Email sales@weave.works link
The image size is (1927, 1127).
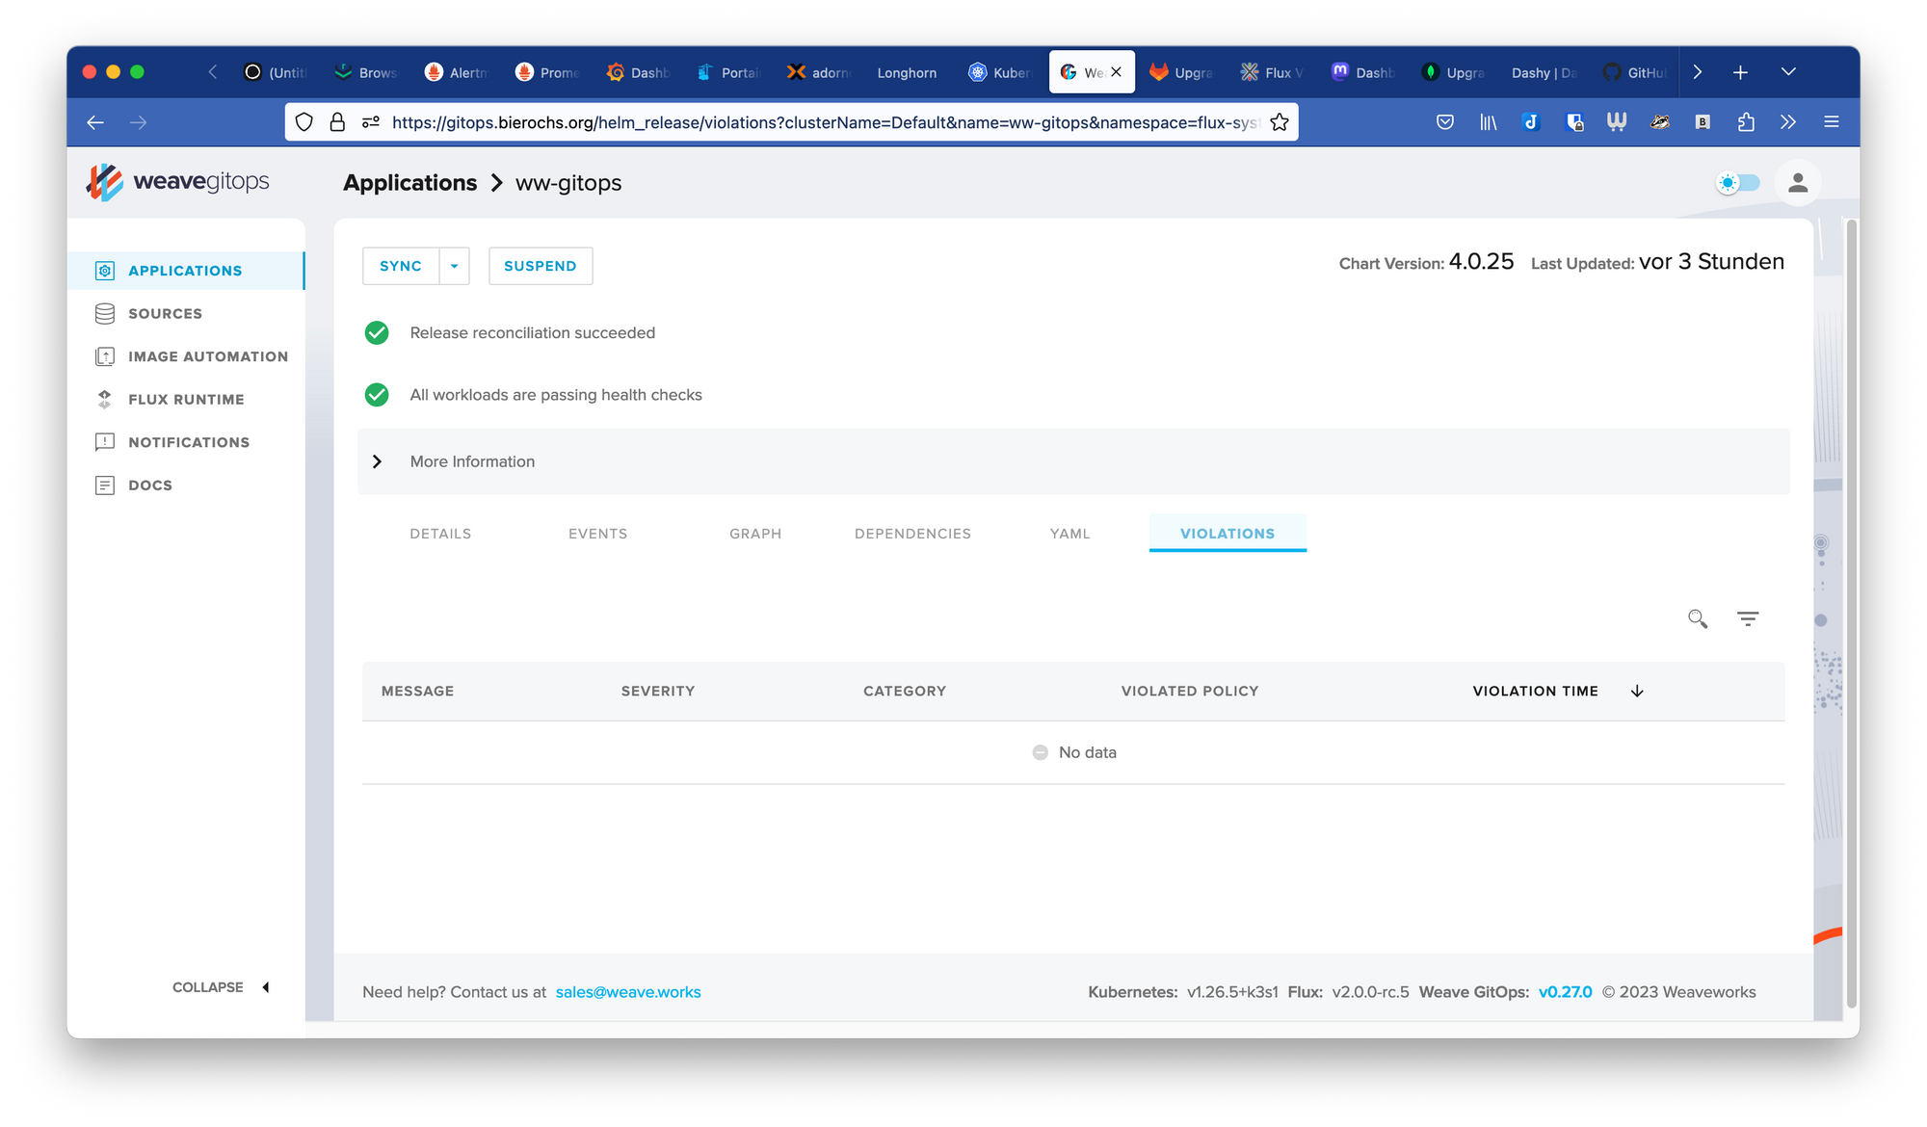point(628,992)
